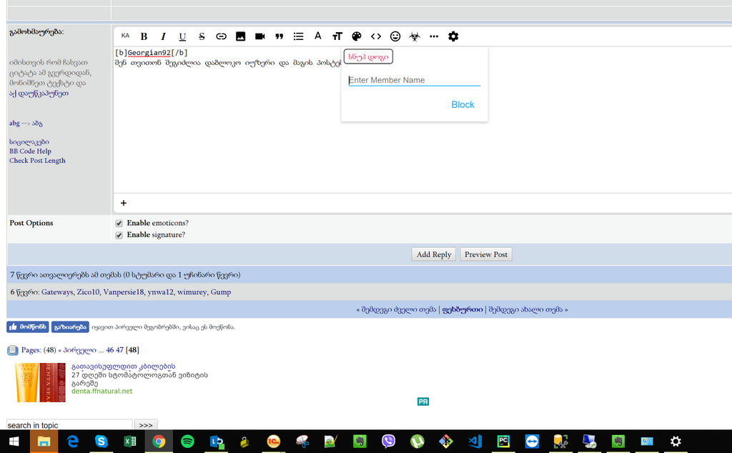Click the biohazard icon in toolbar
Viewport: 732px width, 453px height.
pyautogui.click(x=415, y=36)
